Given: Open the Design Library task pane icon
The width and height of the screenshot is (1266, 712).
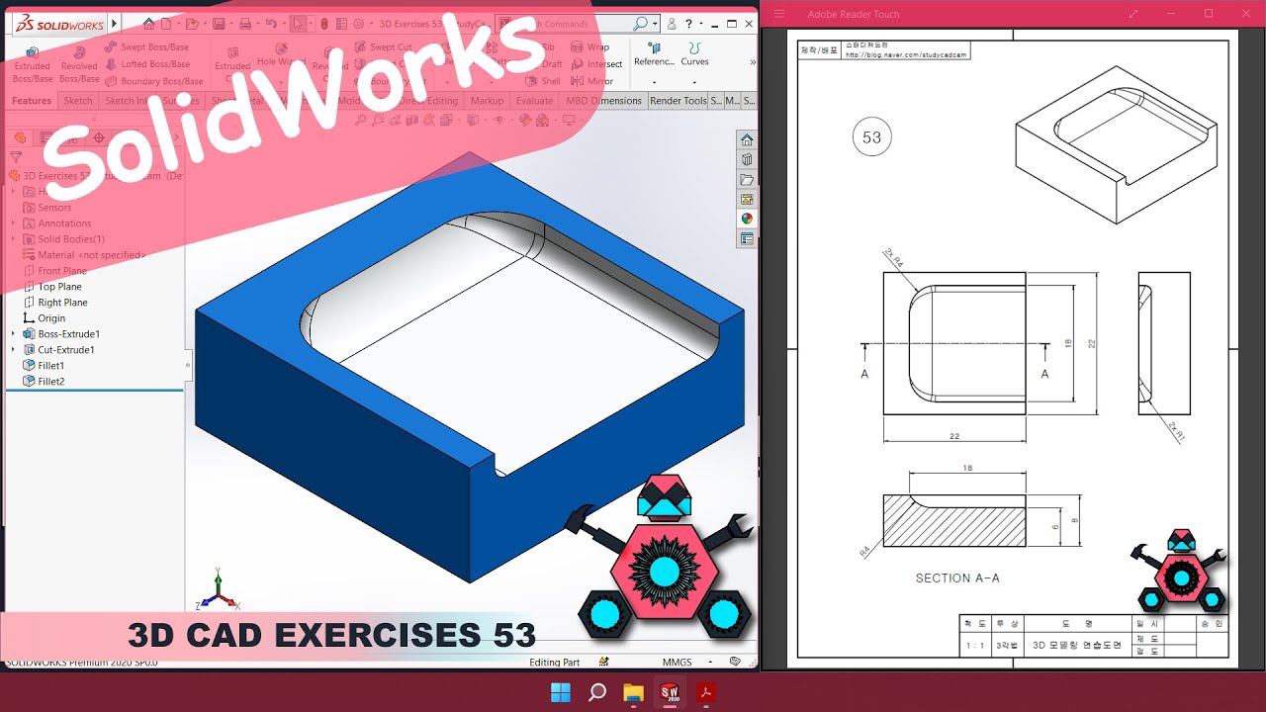Looking at the screenshot, I should (747, 159).
